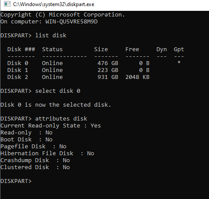
Task: Click the Disk 0 row label
Action: tap(18, 63)
